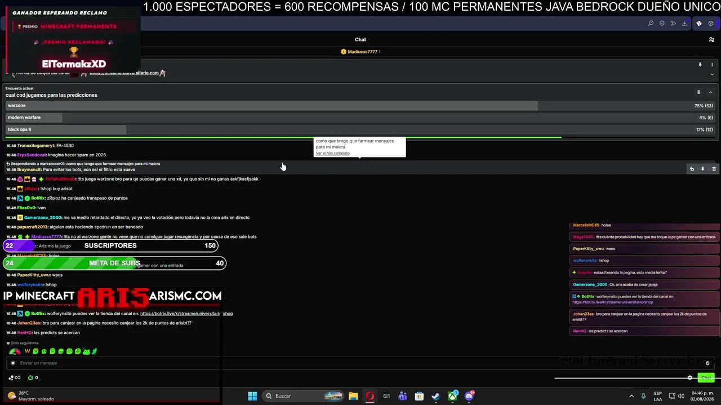This screenshot has height=405, width=721.
Task: Collapse the current poll panel
Action: [x=710, y=92]
